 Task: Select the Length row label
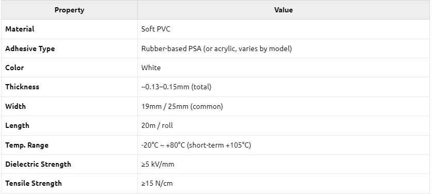click(17, 125)
